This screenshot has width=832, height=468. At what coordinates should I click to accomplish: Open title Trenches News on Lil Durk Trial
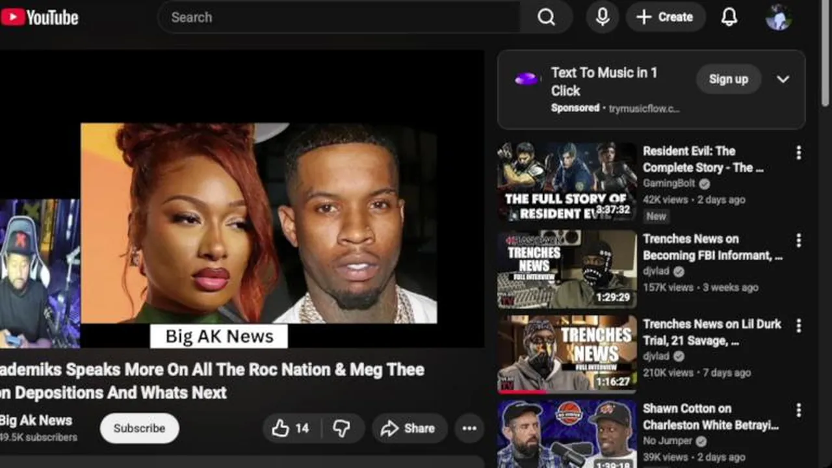pos(712,332)
